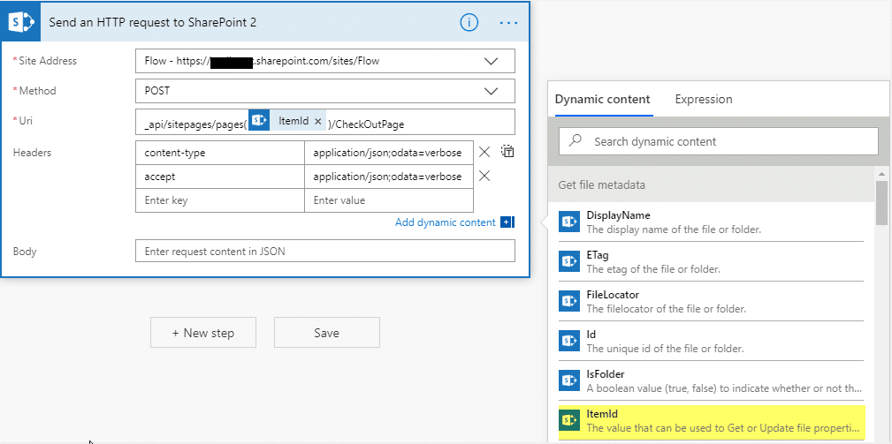Viewport: 892px width, 444px height.
Task: Switch to the Dynamic content tab
Action: click(602, 100)
